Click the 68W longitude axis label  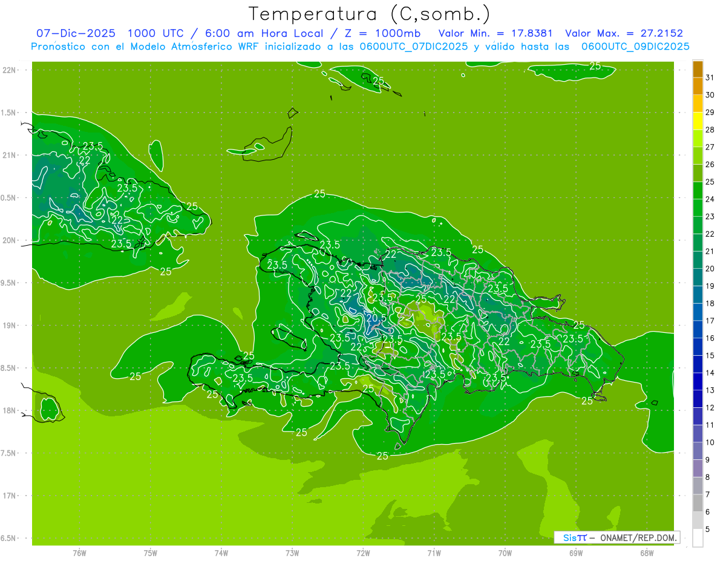click(646, 553)
